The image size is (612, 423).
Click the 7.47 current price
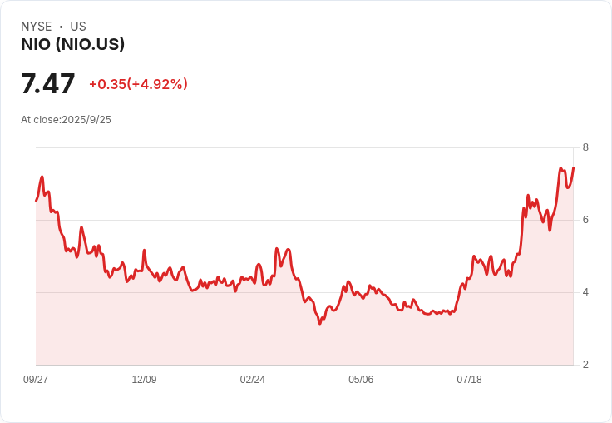pos(48,84)
